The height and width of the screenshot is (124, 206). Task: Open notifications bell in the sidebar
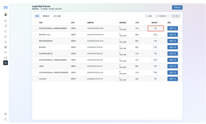coord(6,26)
